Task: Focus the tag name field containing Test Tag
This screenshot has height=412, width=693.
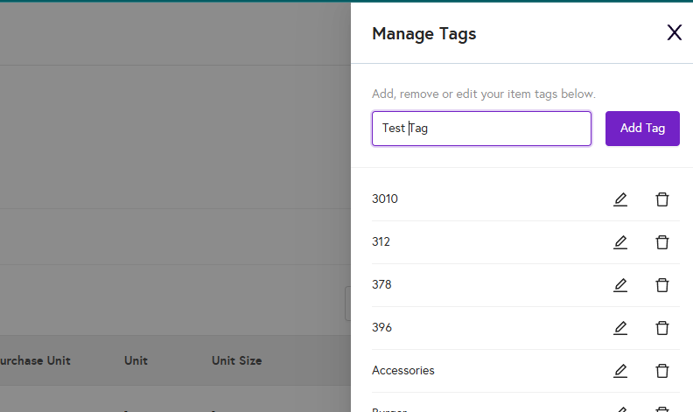Action: pyautogui.click(x=481, y=129)
